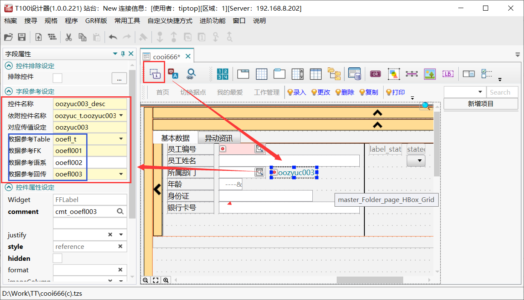Open the 常用工具 menu
Viewport: 524px width, 300px height.
click(127, 20)
